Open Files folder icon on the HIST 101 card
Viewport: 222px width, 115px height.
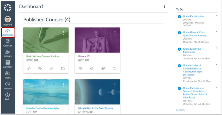115,68
